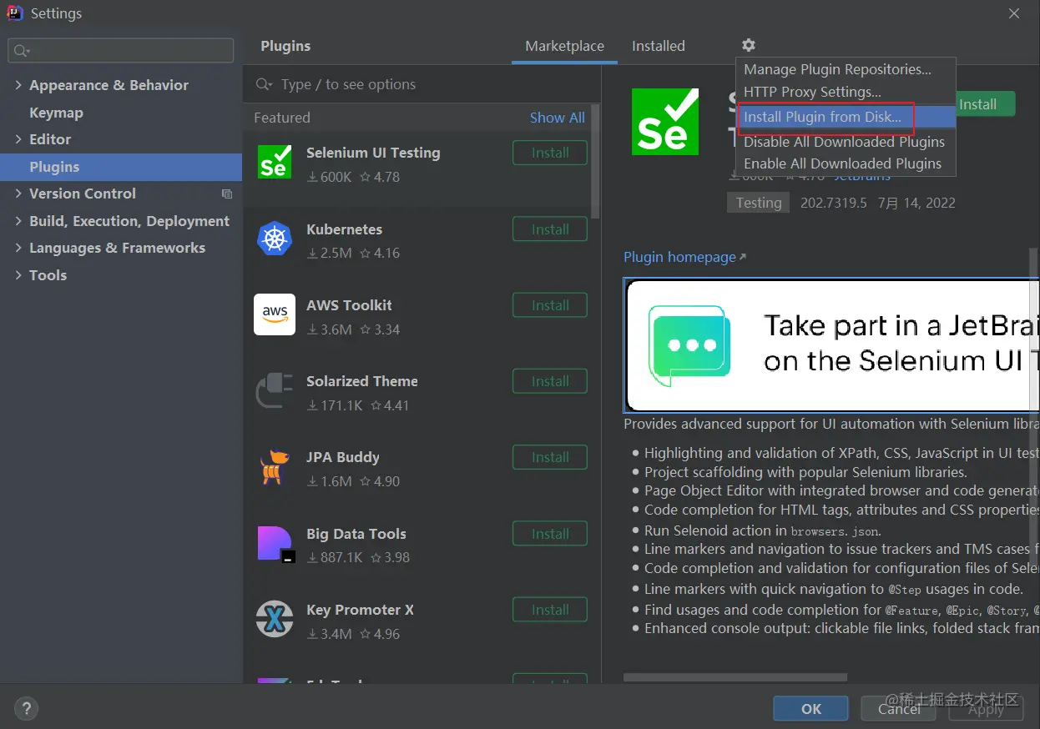Select the AWS Toolkit plugin name text
This screenshot has width=1040, height=729.
click(349, 305)
